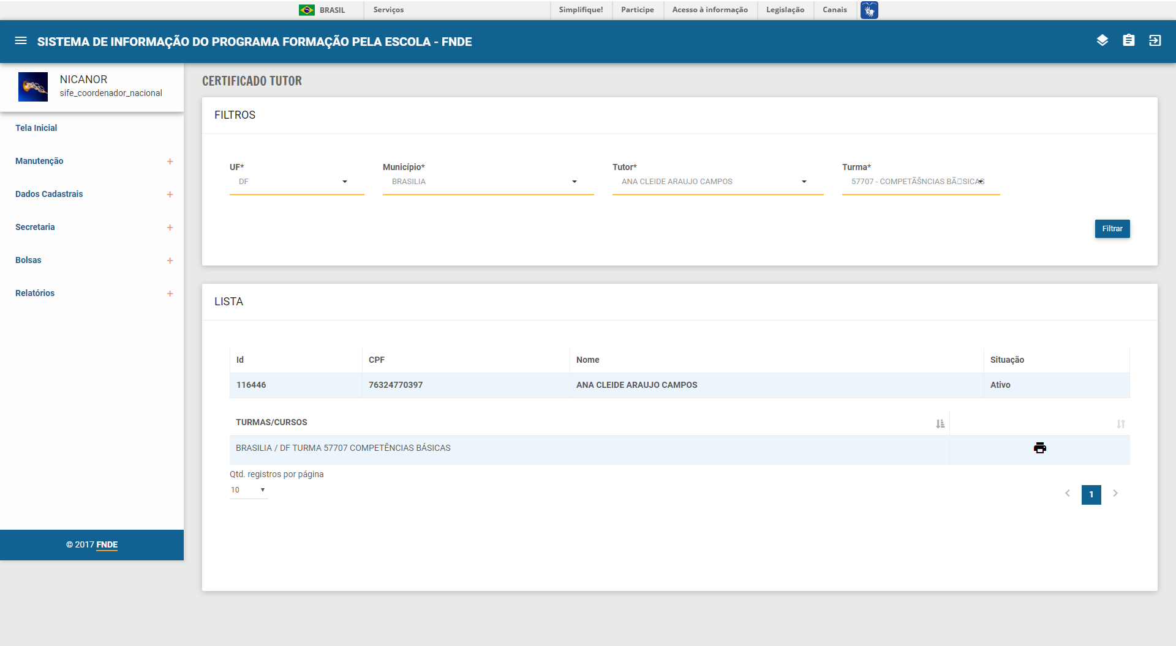The width and height of the screenshot is (1176, 646).
Task: Open the hamburger navigation menu
Action: point(21,41)
